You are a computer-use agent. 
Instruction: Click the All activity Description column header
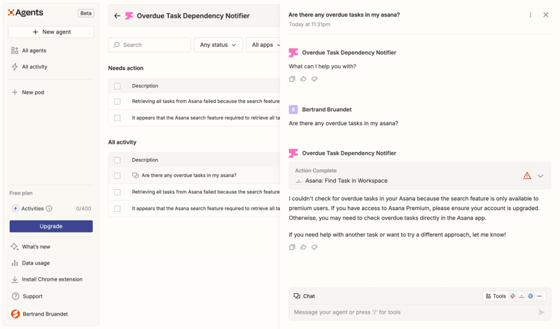pyautogui.click(x=145, y=160)
